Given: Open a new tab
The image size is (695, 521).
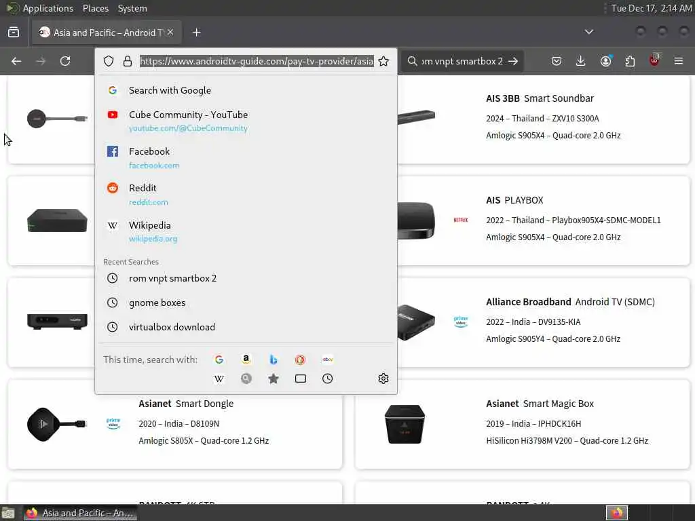Looking at the screenshot, I should click(x=196, y=33).
